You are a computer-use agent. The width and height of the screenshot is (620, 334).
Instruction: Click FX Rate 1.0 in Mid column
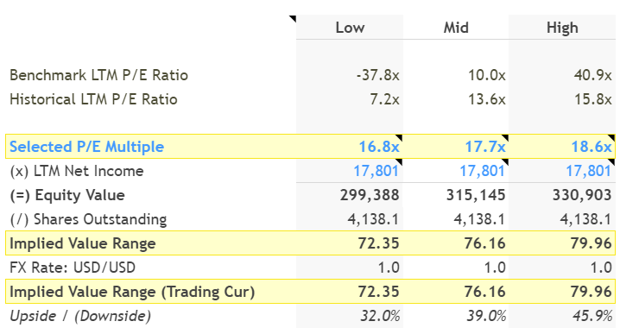(495, 268)
